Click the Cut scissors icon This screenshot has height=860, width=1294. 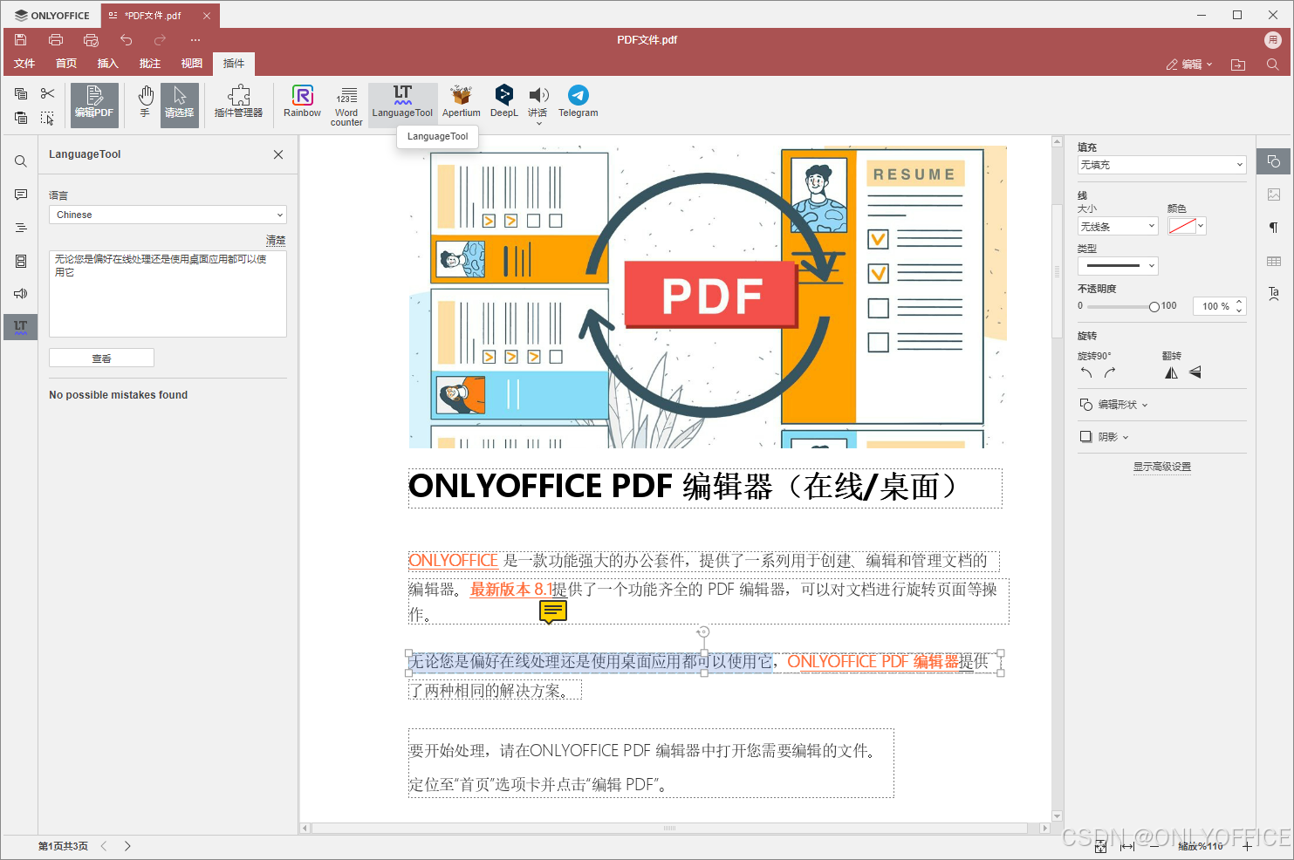(x=47, y=93)
